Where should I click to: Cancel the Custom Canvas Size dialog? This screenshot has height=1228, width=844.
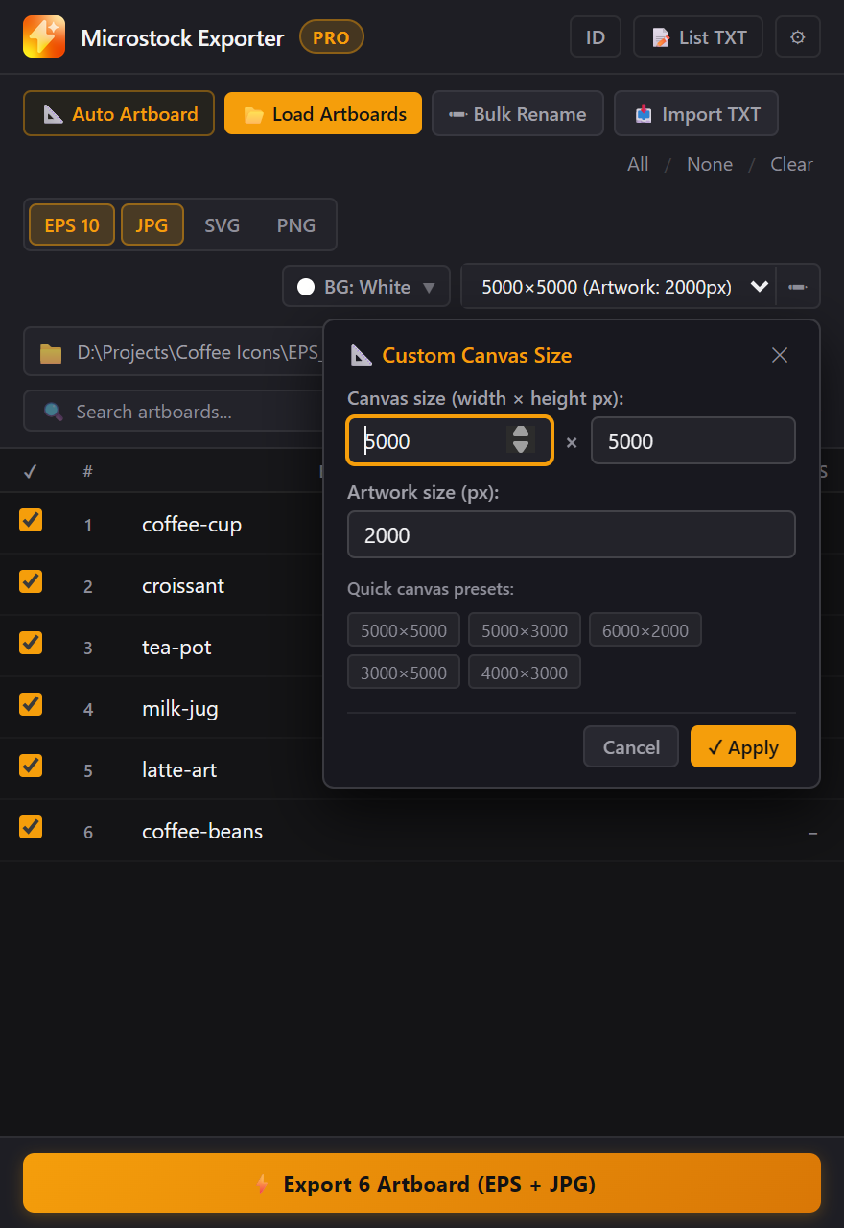(x=631, y=746)
